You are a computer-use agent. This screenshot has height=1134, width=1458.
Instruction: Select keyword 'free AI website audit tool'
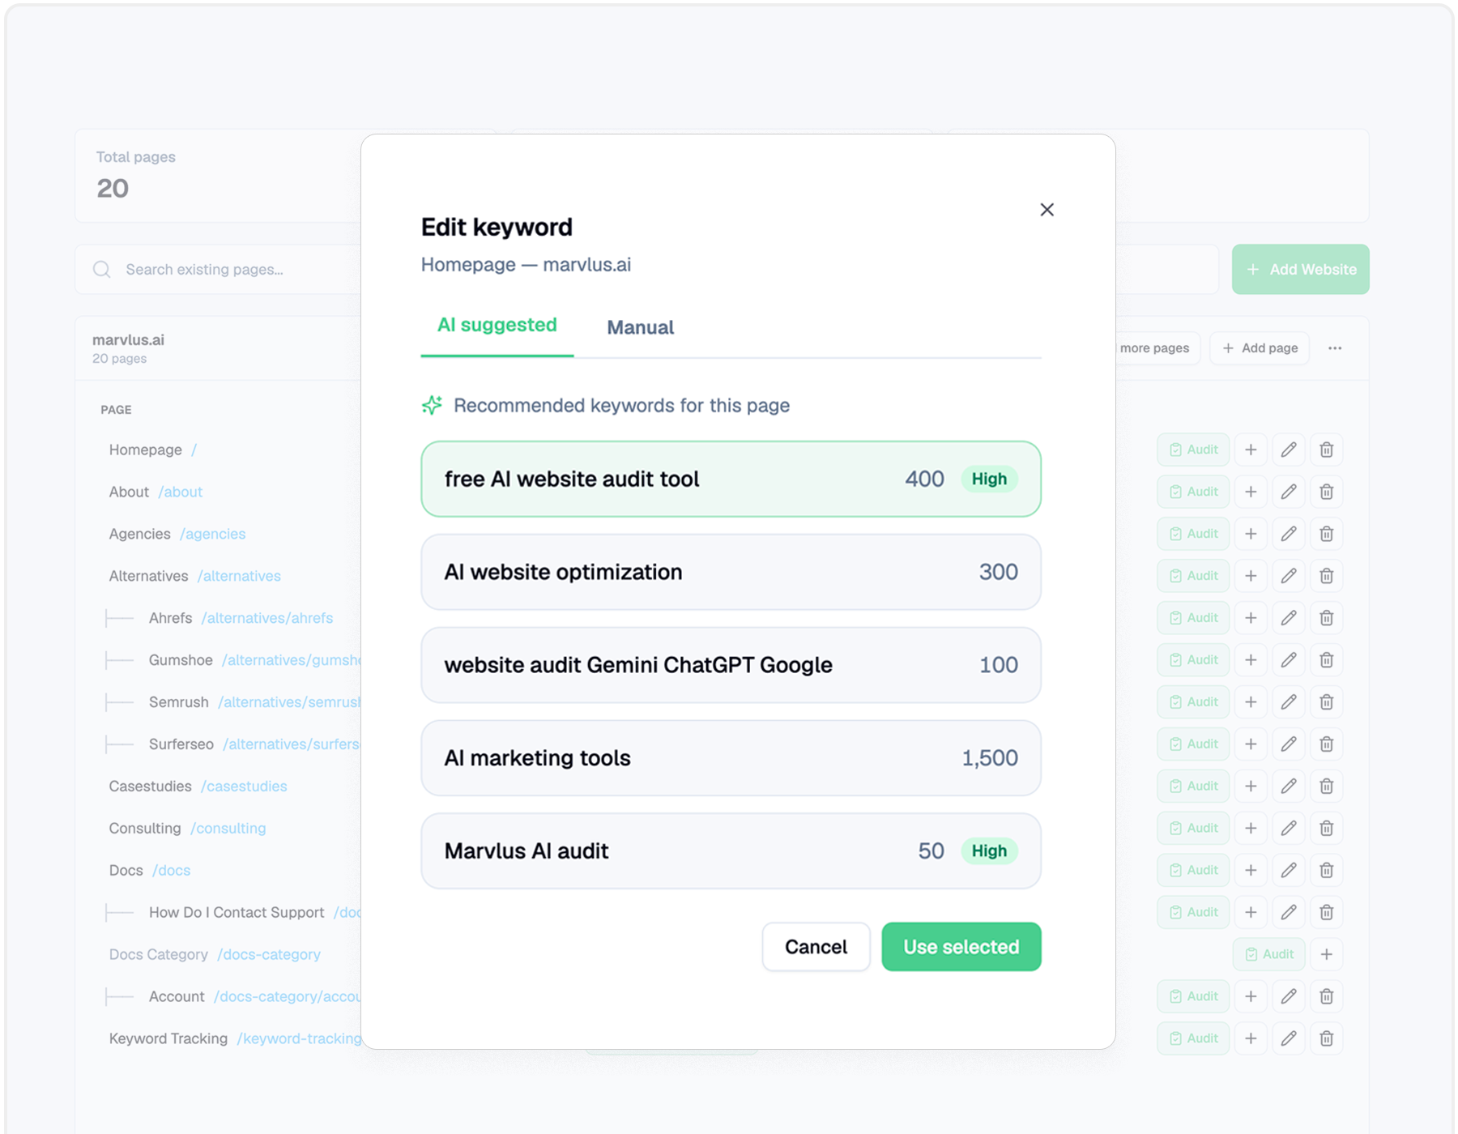pos(731,479)
